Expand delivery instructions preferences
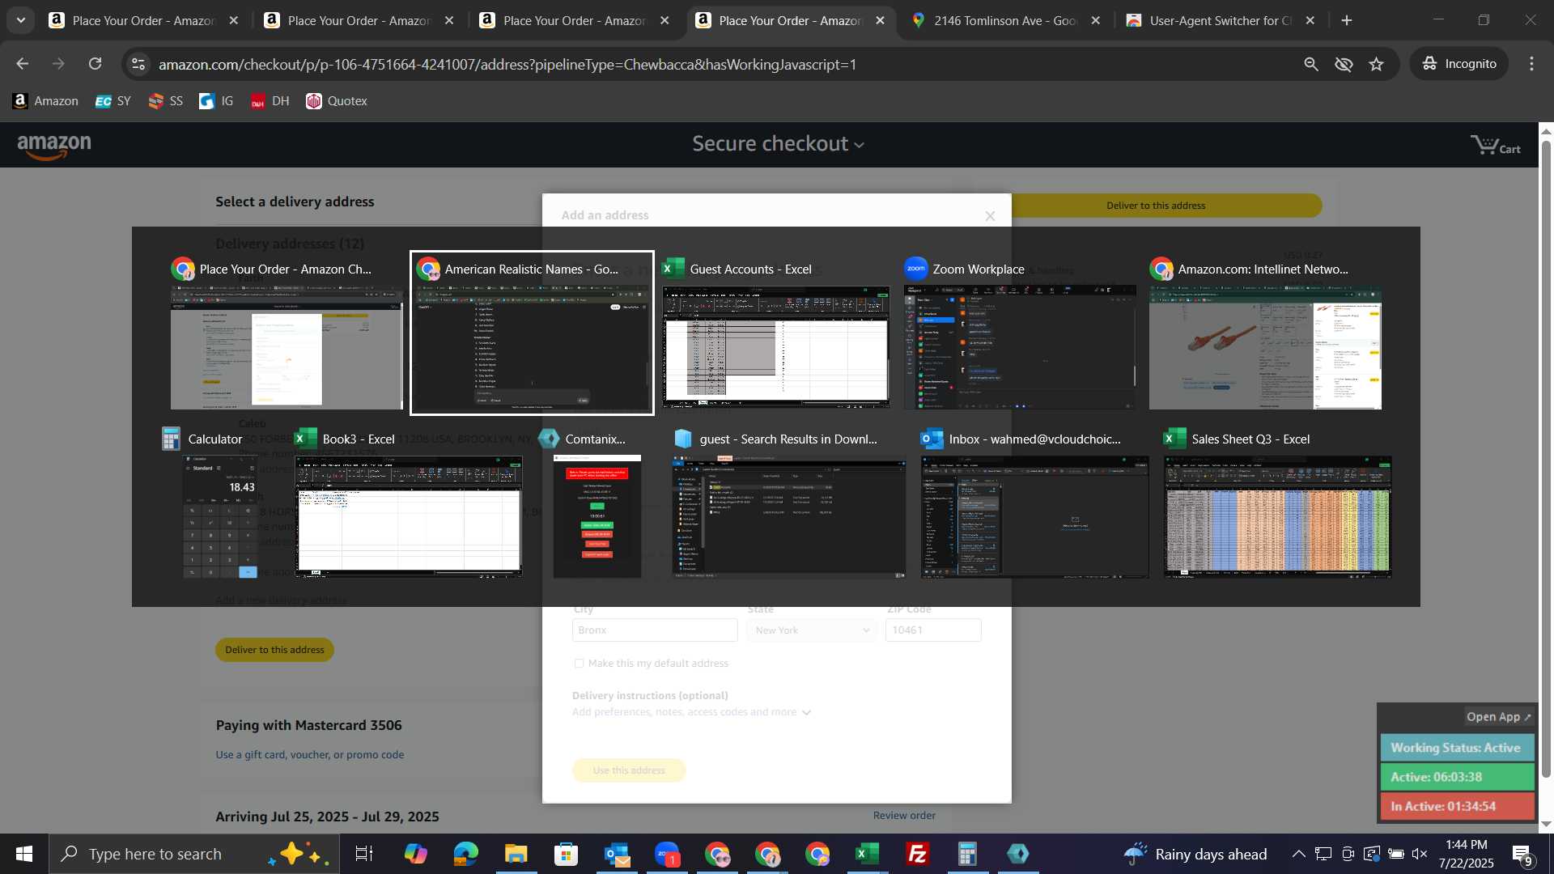 691,712
